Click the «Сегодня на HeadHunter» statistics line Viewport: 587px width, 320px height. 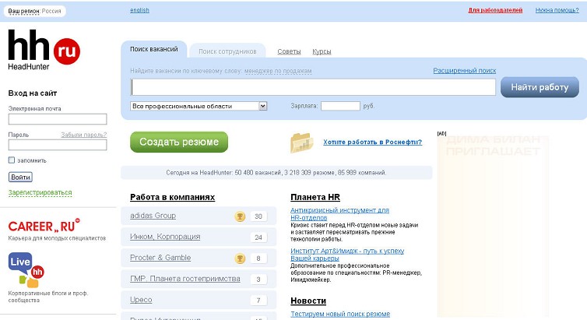coord(276,173)
